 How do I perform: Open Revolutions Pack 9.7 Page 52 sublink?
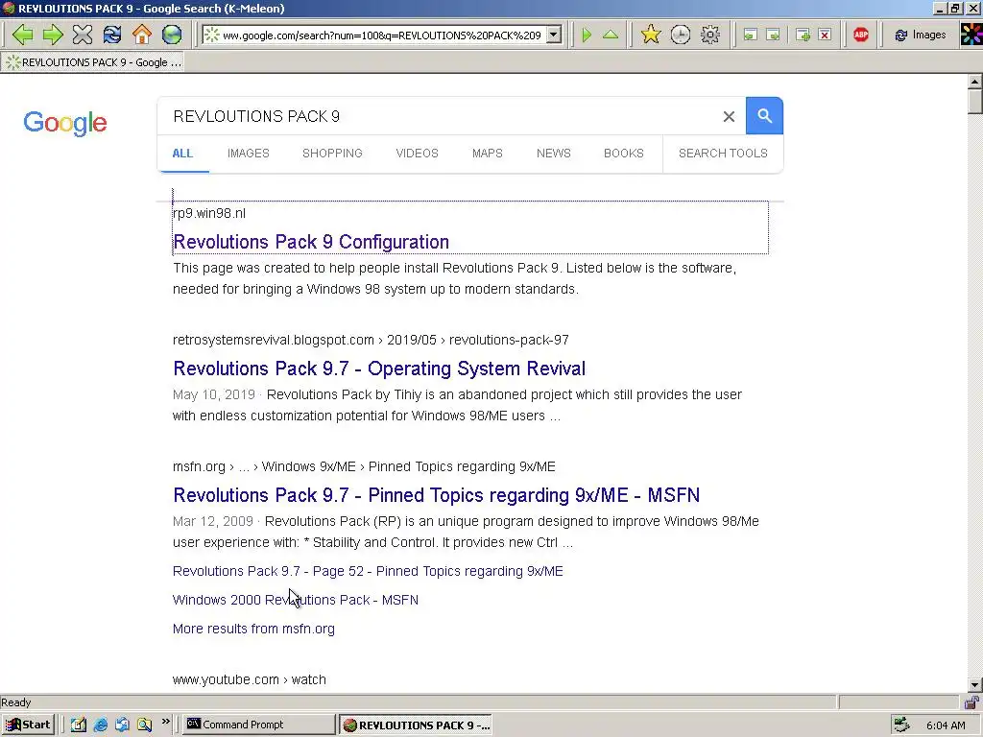368,572
